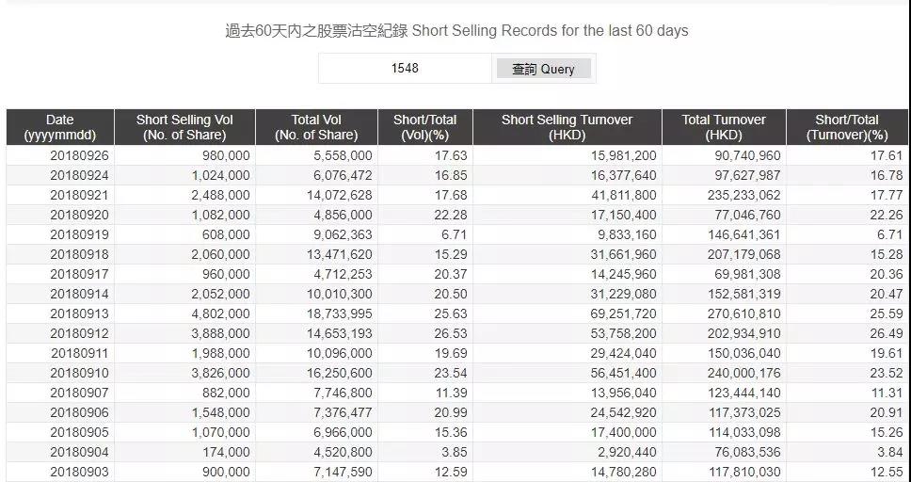Viewport: 911px width, 482px height.
Task: Click the Short/Total (Turnover)(%) column header
Action: [847, 127]
